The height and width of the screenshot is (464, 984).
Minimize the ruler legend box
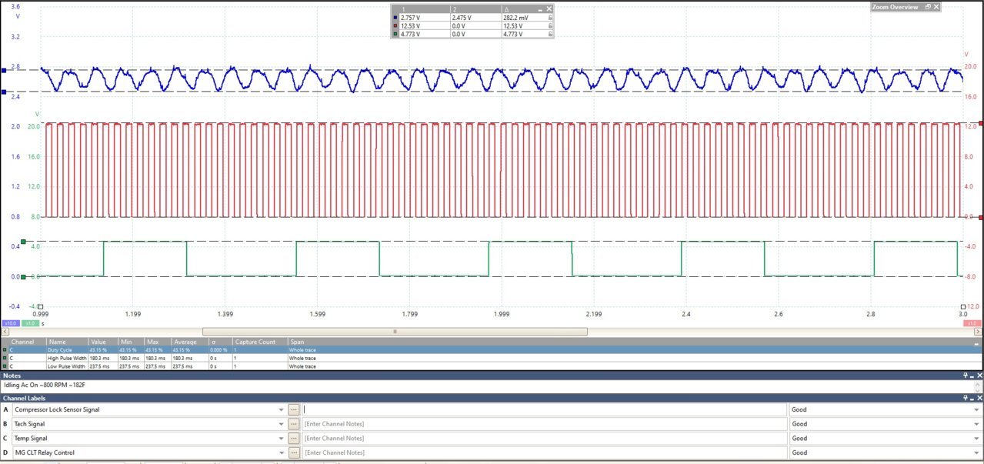coord(541,8)
